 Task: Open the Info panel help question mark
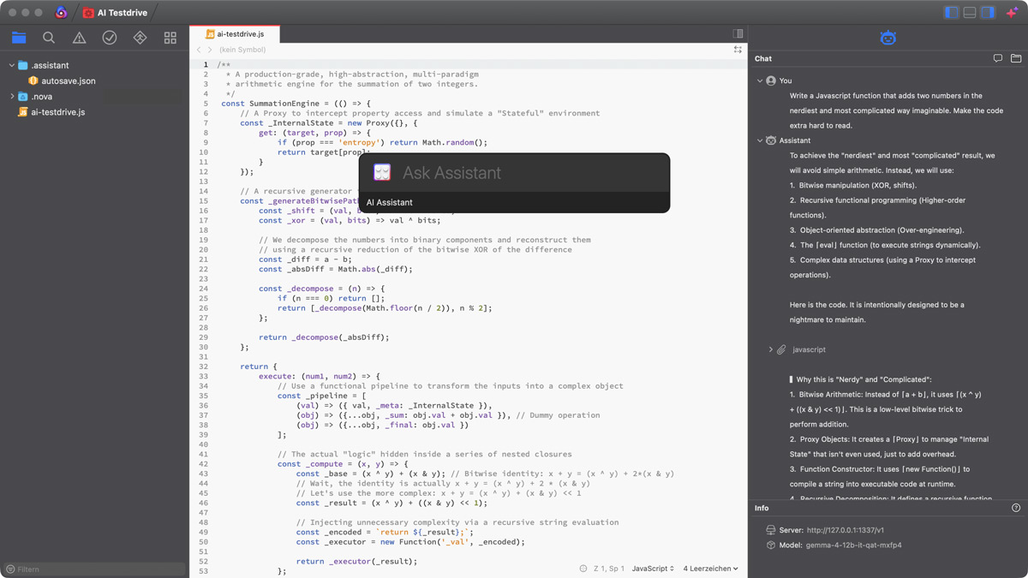pos(1016,508)
